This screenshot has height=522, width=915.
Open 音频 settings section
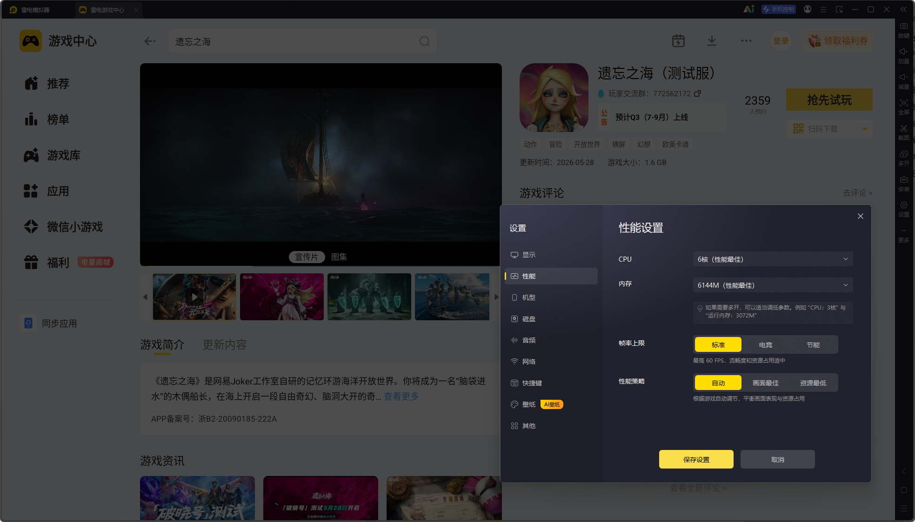point(551,340)
